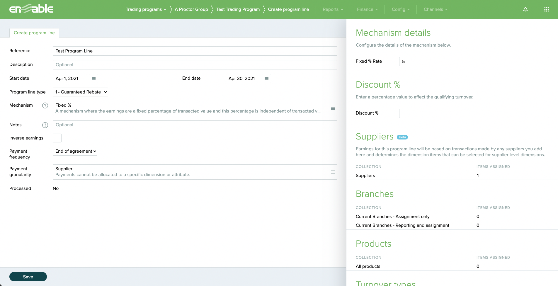558x286 pixels.
Task: Click the Products section heading
Action: [x=373, y=244]
